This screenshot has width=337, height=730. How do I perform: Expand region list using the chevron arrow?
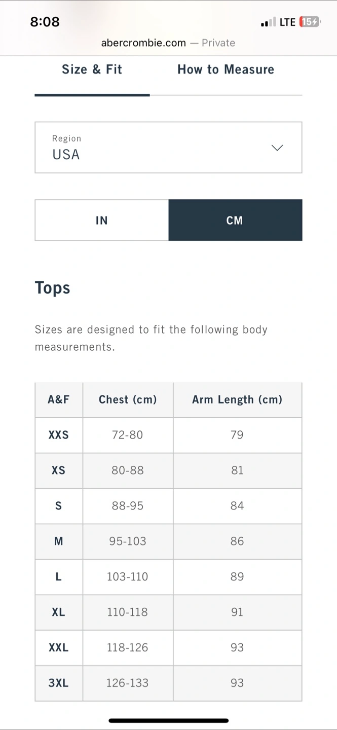click(x=277, y=148)
